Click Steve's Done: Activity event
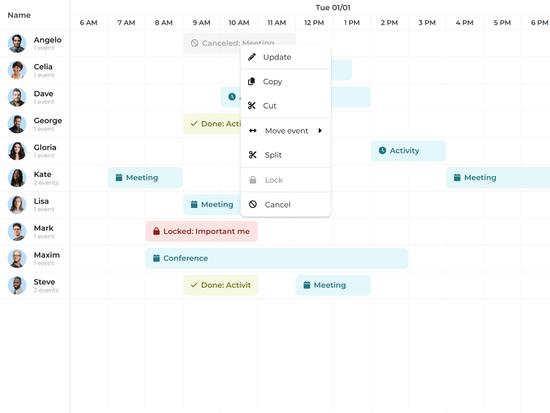550x413 pixels. pos(220,285)
